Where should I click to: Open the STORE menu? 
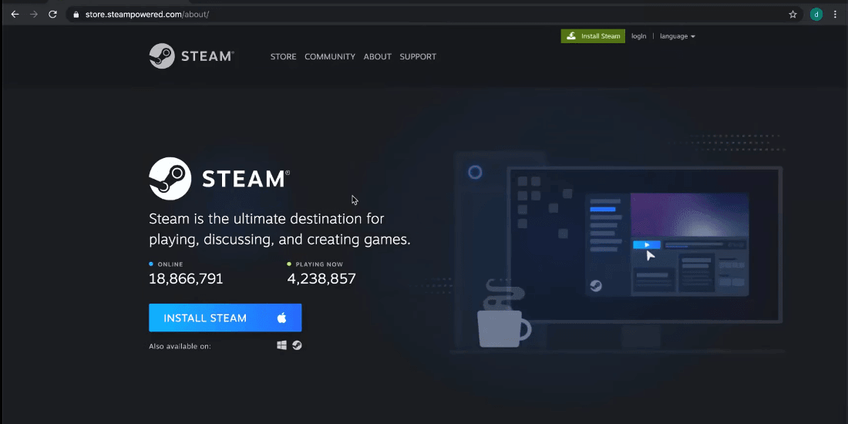(284, 57)
